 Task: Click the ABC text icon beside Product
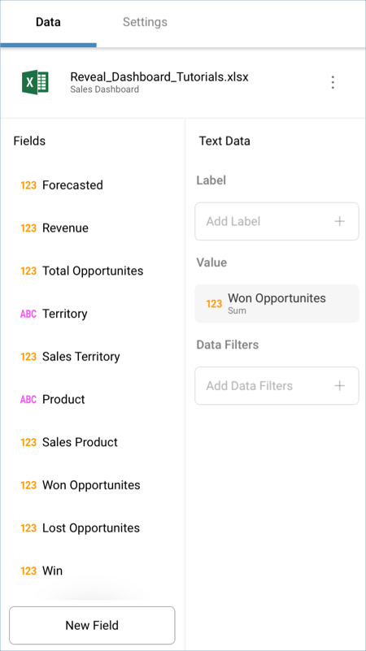click(x=28, y=399)
